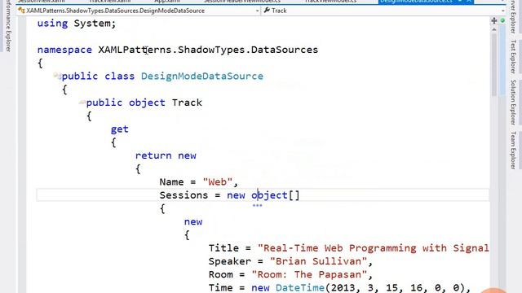Click the Title property name

click(x=223, y=248)
